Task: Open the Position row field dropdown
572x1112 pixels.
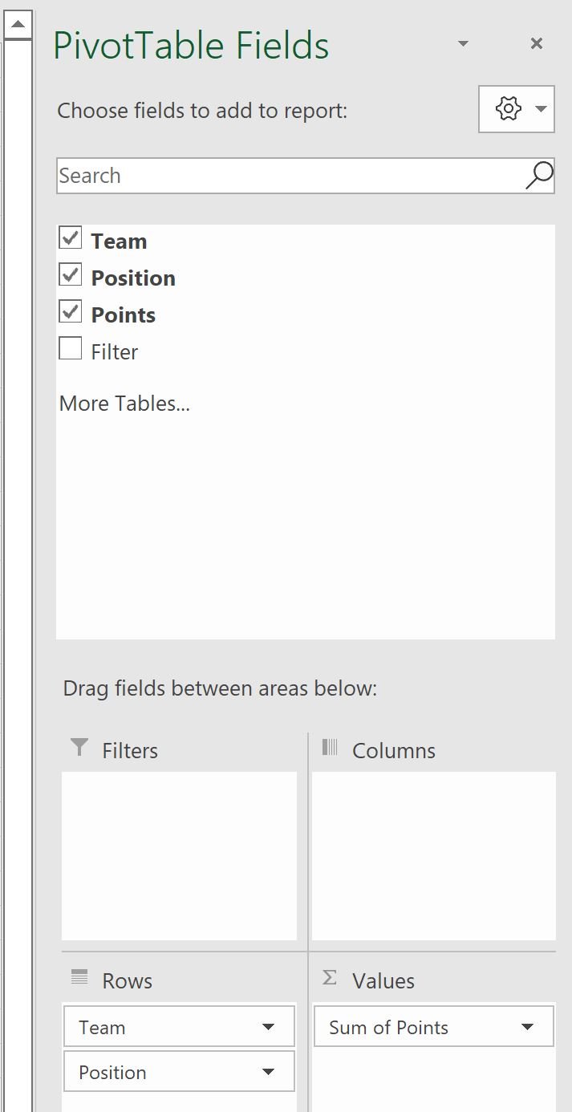Action: [x=268, y=1072]
